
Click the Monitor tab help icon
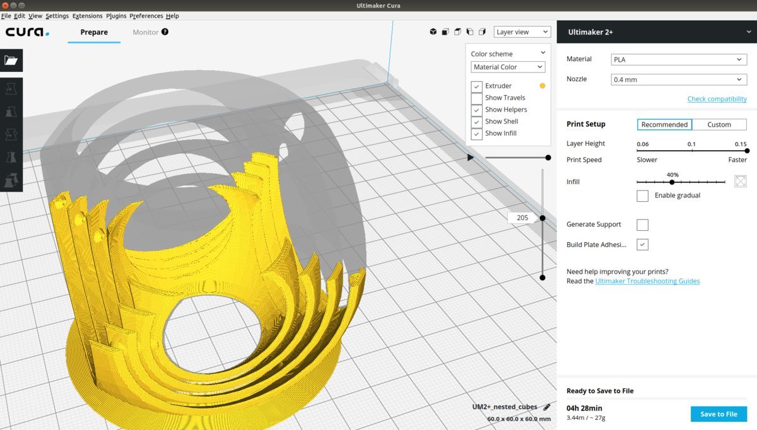165,32
